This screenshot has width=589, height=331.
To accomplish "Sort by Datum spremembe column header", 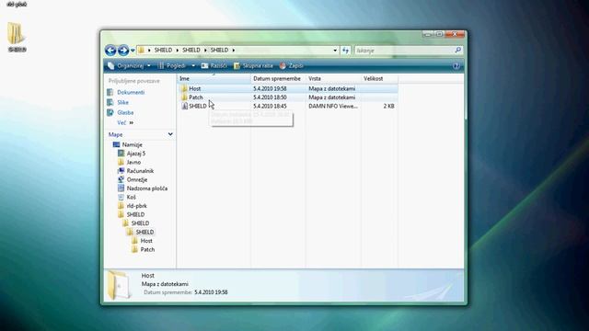I will [x=278, y=78].
